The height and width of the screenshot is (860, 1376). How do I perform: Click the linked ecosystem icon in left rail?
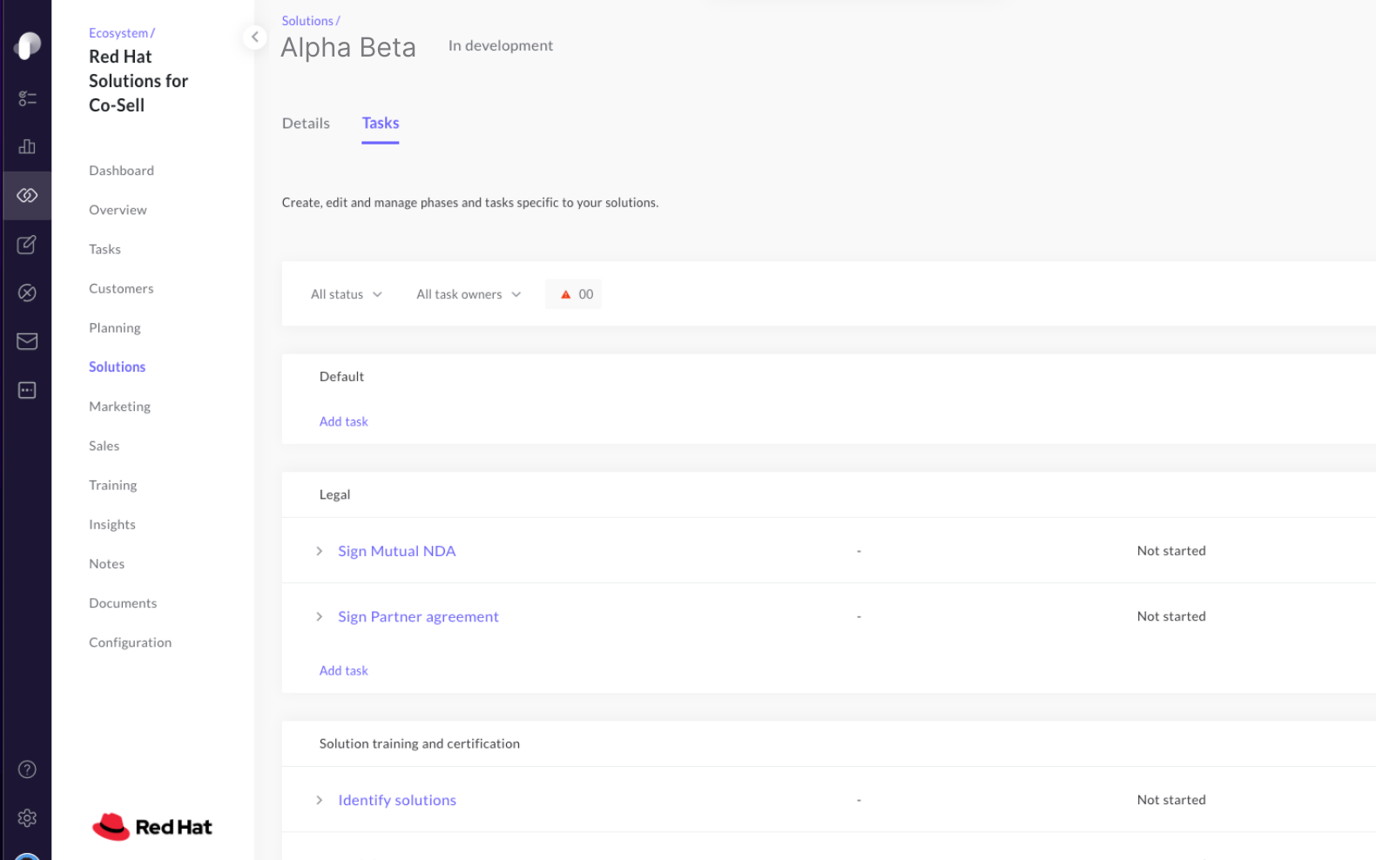click(27, 195)
